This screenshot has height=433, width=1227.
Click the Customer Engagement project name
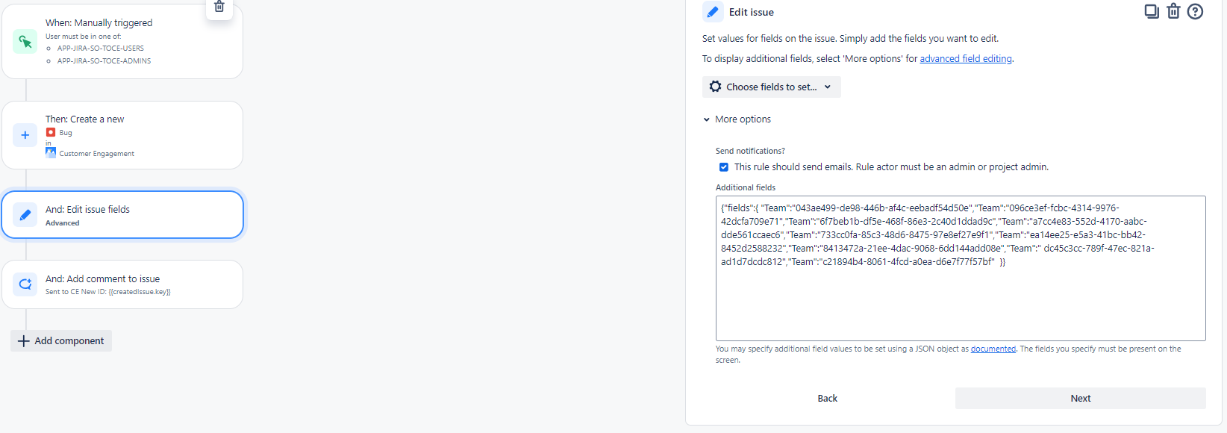[x=97, y=154]
